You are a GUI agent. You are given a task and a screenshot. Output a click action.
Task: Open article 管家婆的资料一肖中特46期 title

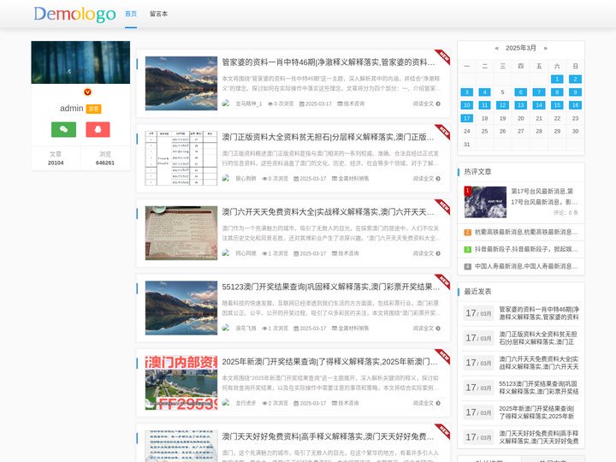[329, 62]
